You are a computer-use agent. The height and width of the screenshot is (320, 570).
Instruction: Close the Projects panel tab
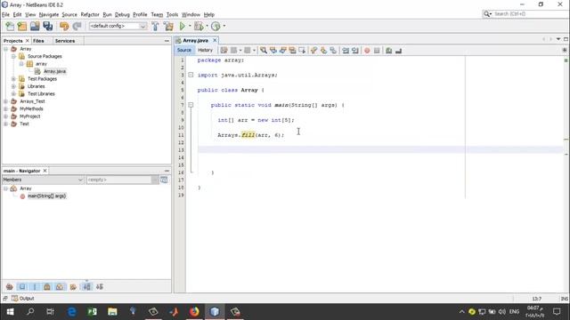(x=28, y=41)
